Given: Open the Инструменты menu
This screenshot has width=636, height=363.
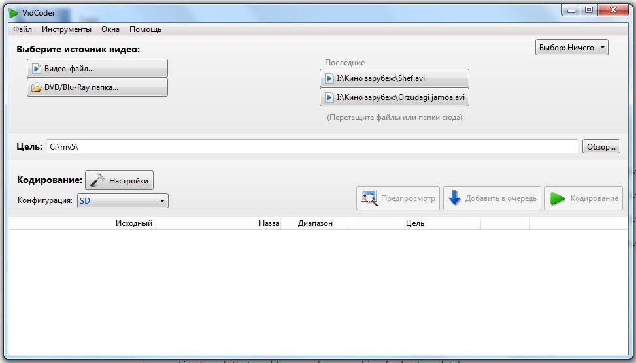Looking at the screenshot, I should point(67,29).
